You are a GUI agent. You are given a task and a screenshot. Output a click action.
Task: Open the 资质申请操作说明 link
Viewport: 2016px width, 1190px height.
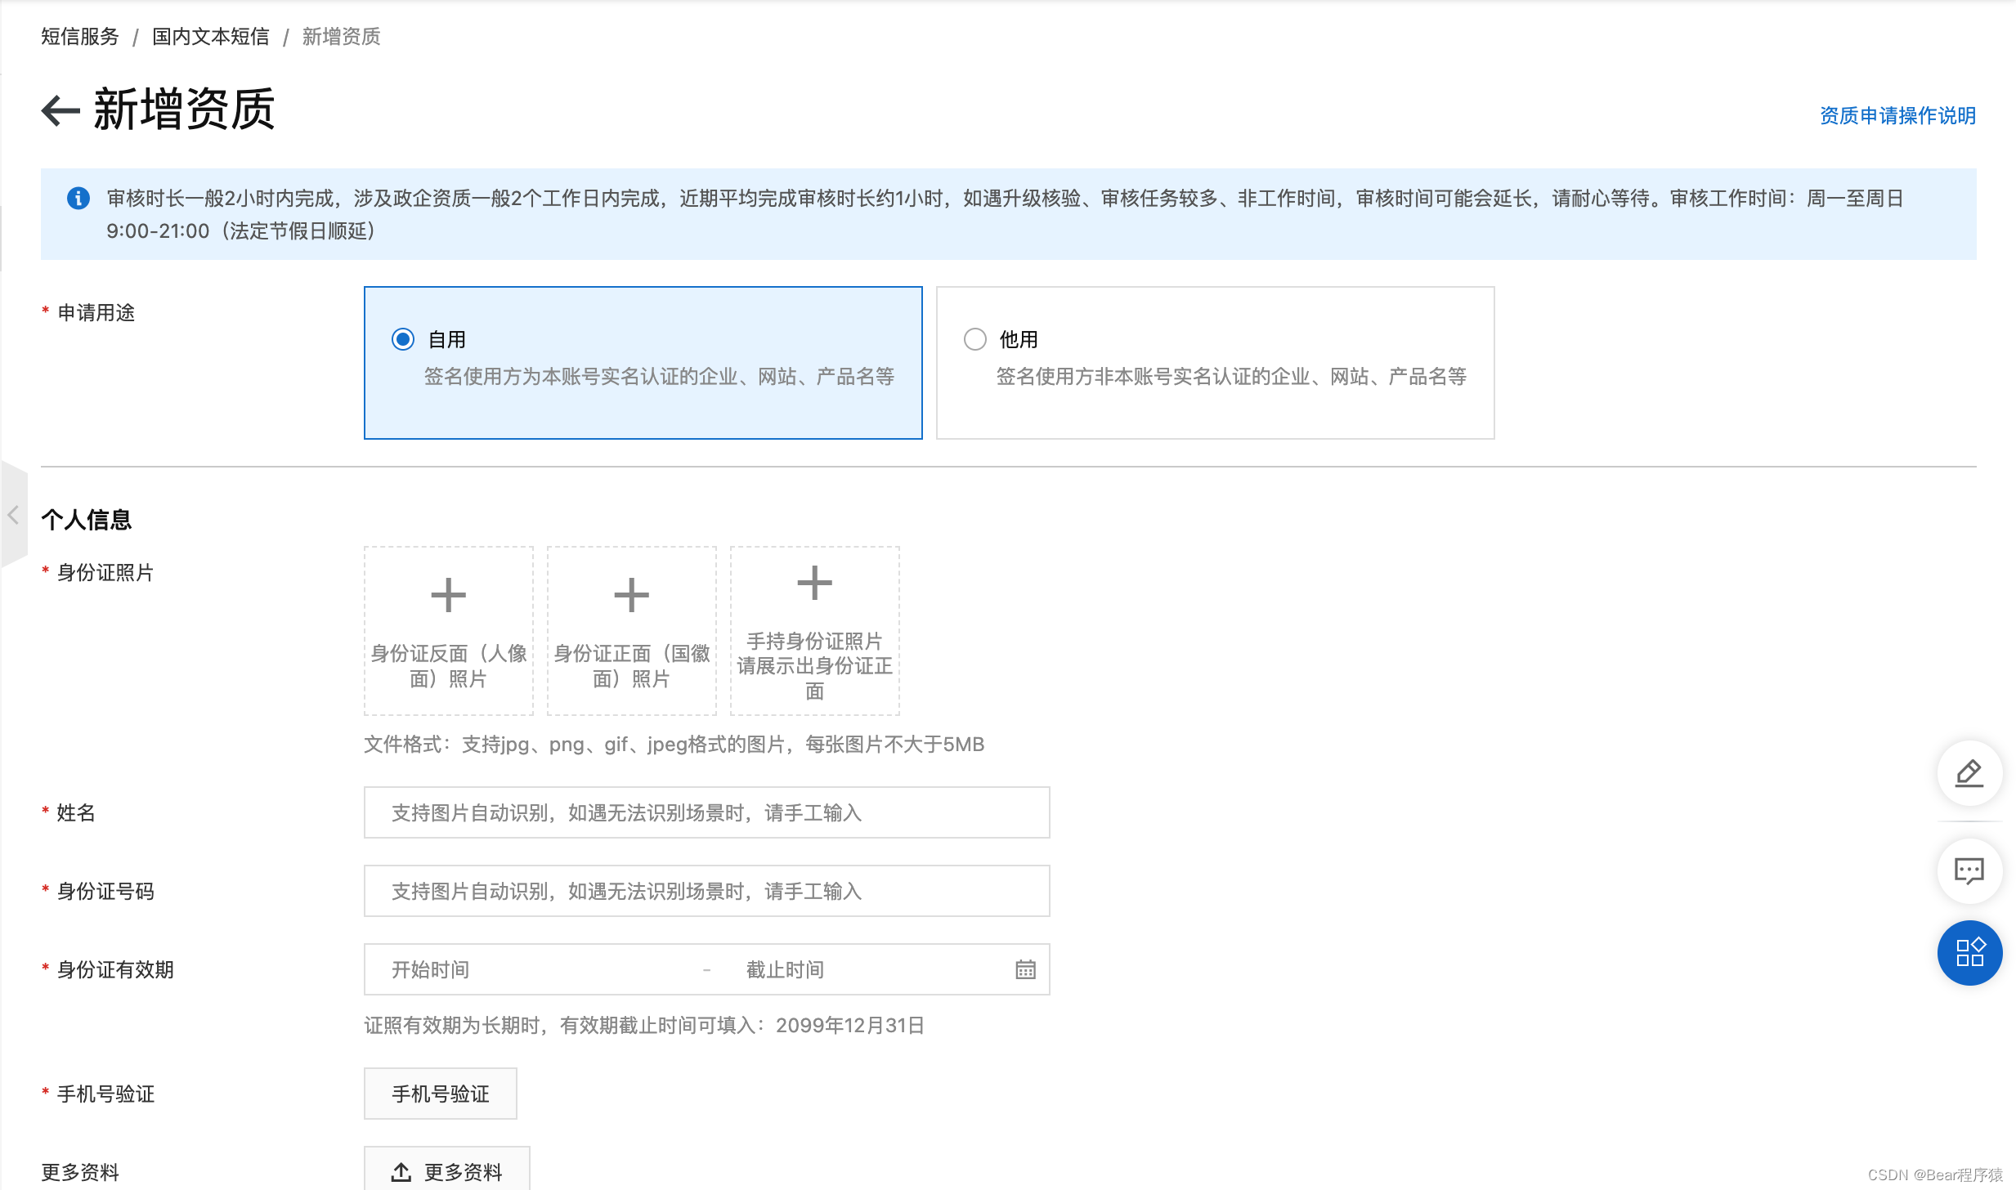[1896, 115]
